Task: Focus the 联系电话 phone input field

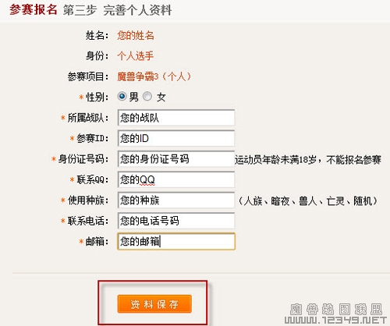Action: pyautogui.click(x=176, y=221)
